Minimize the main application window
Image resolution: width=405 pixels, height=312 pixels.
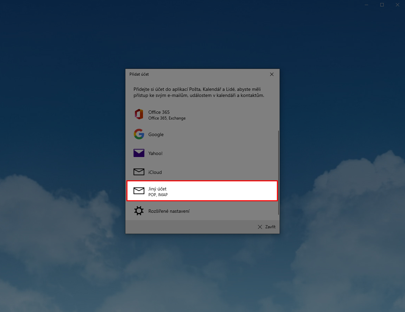[x=366, y=5]
